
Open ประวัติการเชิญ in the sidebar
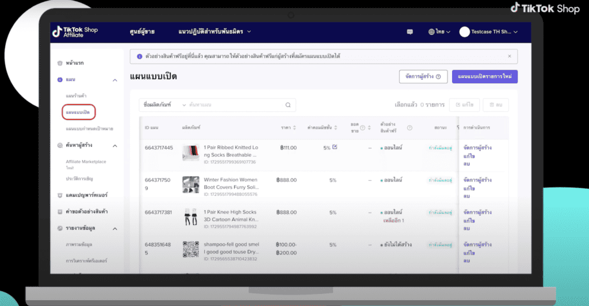point(79,179)
